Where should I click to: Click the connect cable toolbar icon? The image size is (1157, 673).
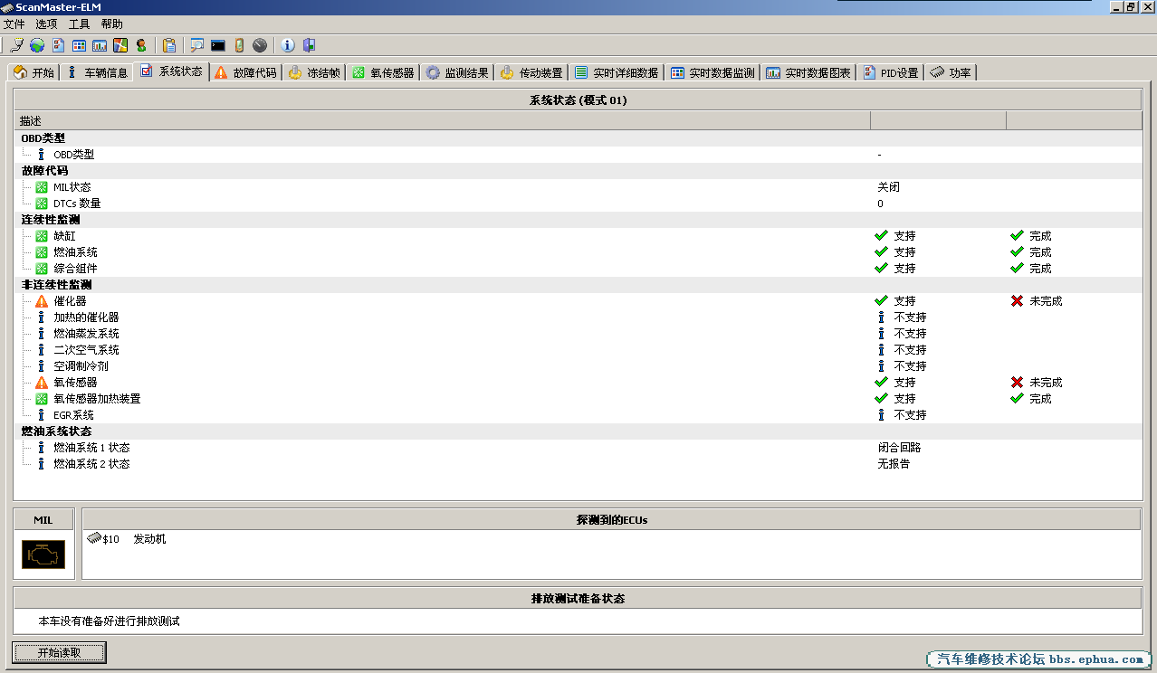17,45
